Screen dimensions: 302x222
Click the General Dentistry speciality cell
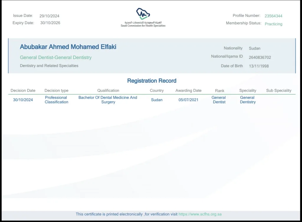[248, 100]
